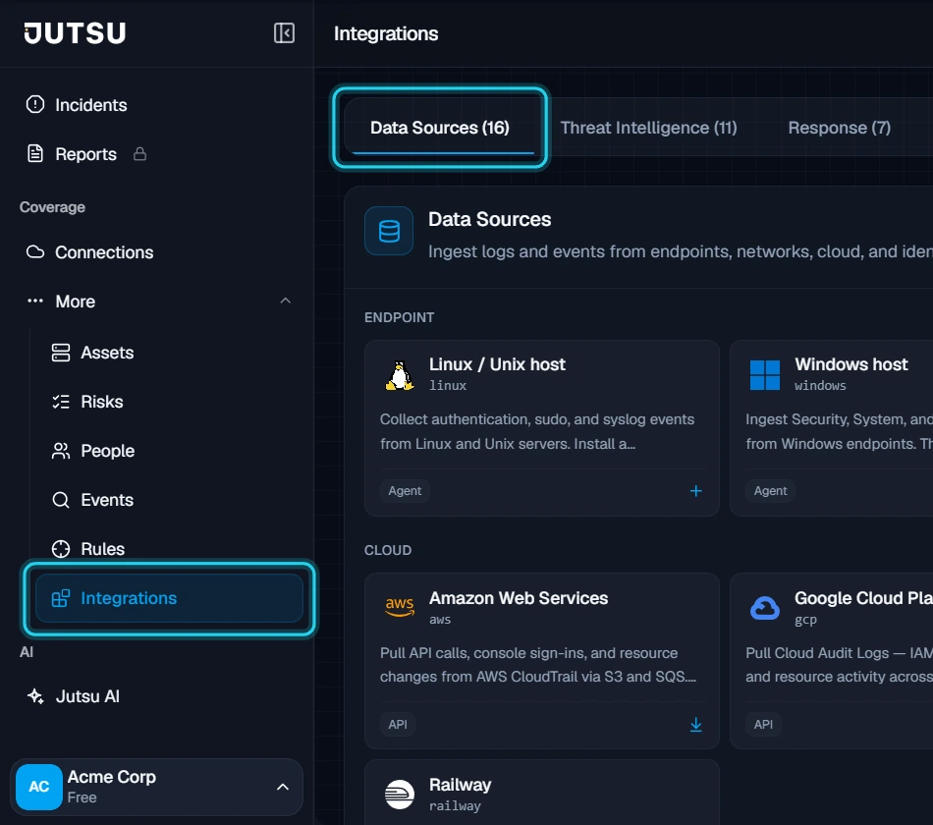Click the Windows logo icon
The image size is (933, 825).
pyautogui.click(x=765, y=375)
